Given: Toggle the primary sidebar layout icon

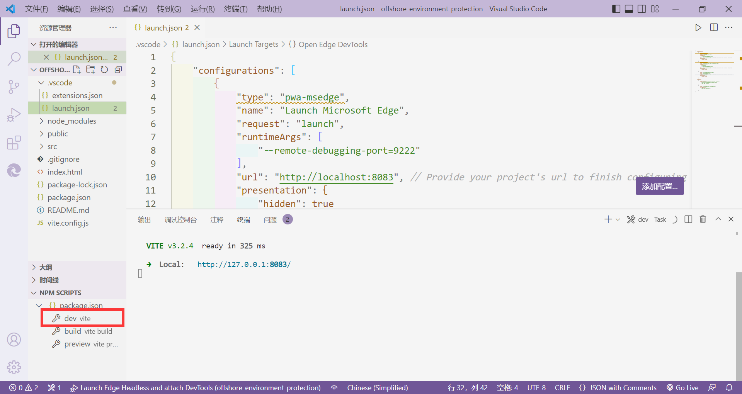Looking at the screenshot, I should pos(616,9).
